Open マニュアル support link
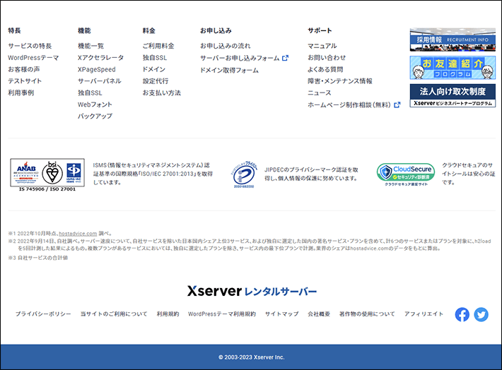This screenshot has width=502, height=370. [322, 46]
